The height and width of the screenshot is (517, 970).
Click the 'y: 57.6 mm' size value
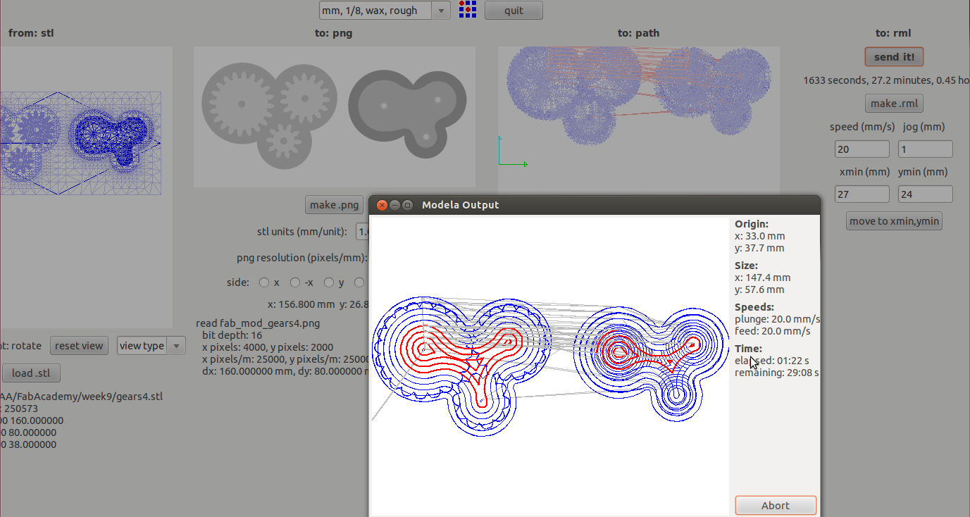(x=759, y=289)
